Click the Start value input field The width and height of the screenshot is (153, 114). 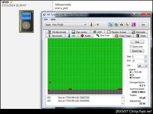tap(138, 57)
